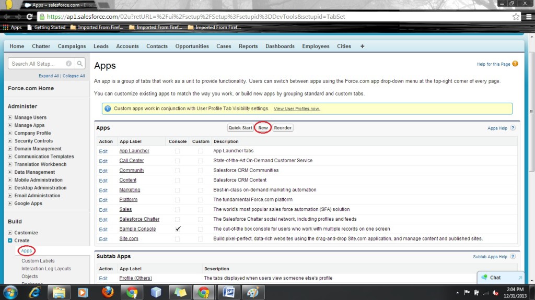Click the page vertical scrollbar
The height and width of the screenshot is (300, 535).
click(x=531, y=113)
